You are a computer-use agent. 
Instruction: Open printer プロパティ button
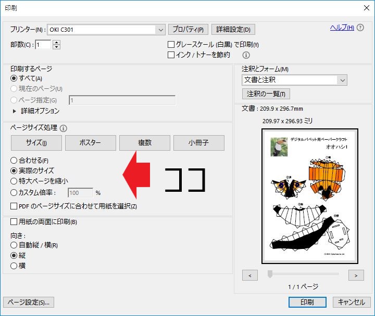point(188,29)
